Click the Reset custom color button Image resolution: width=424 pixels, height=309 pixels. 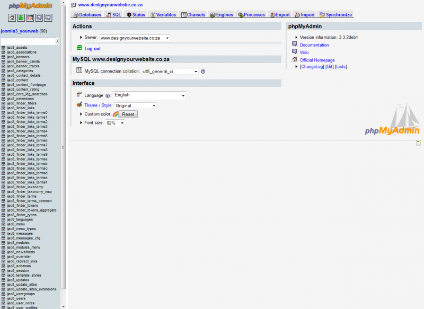tap(128, 114)
